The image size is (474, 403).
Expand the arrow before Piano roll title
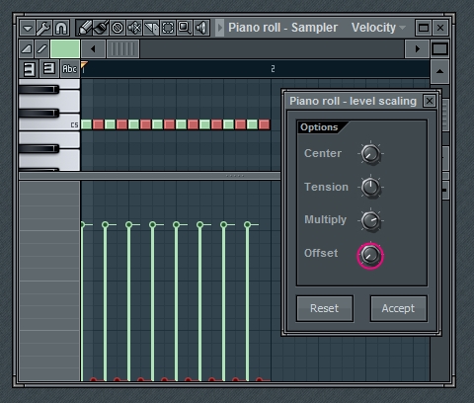point(220,28)
